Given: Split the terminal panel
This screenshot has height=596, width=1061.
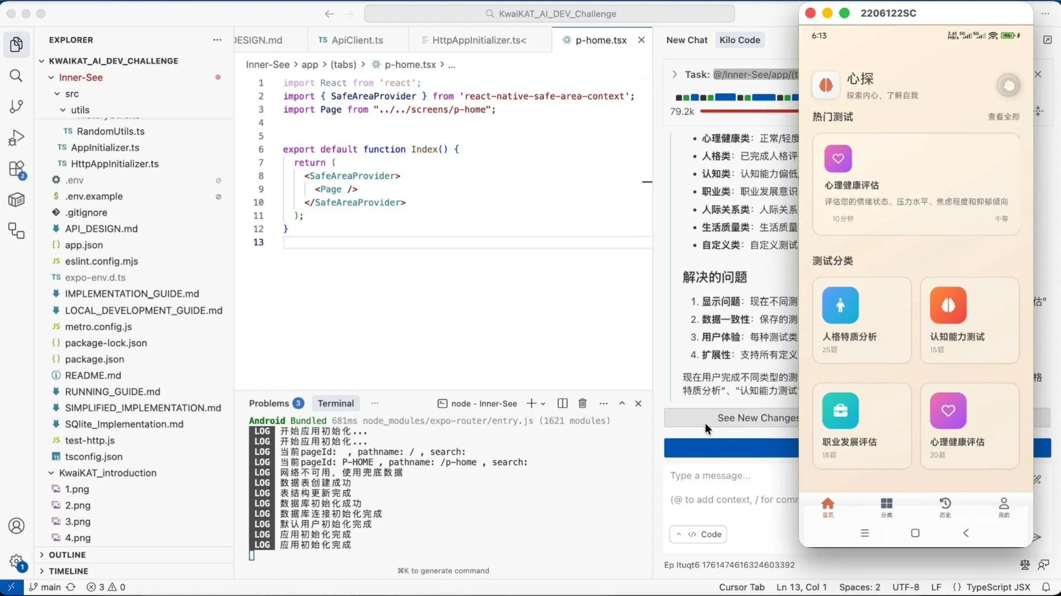Looking at the screenshot, I should click(x=562, y=403).
